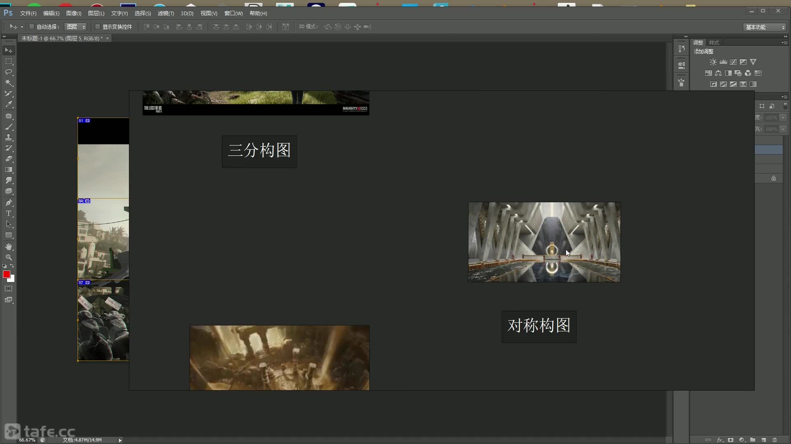Add a Color Balance adjustment
Image resolution: width=791 pixels, height=444 pixels.
718,73
